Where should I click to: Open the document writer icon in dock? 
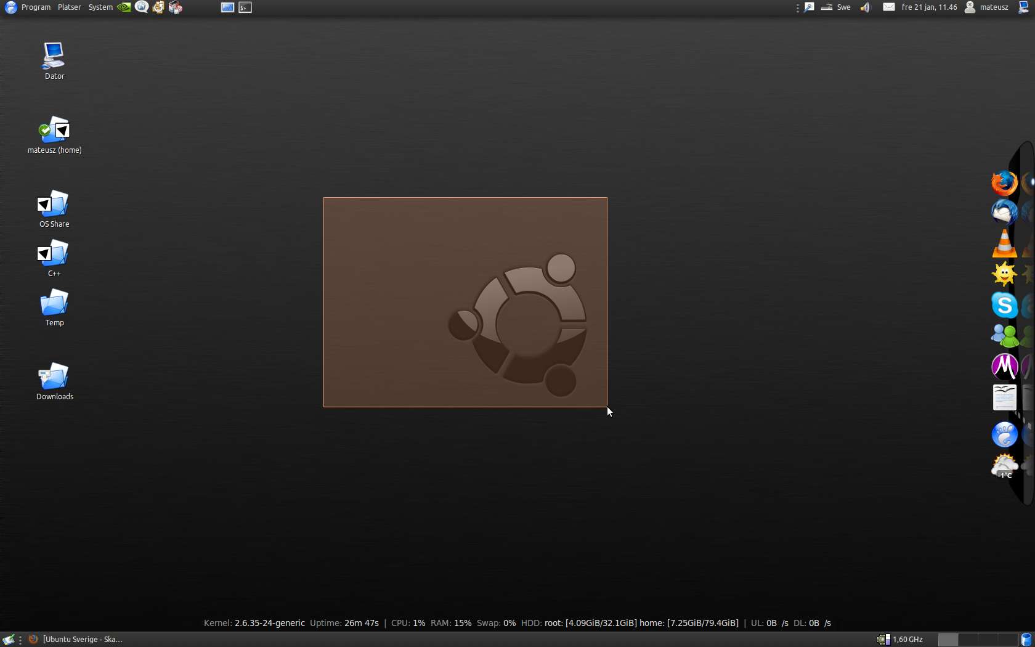pyautogui.click(x=1004, y=397)
